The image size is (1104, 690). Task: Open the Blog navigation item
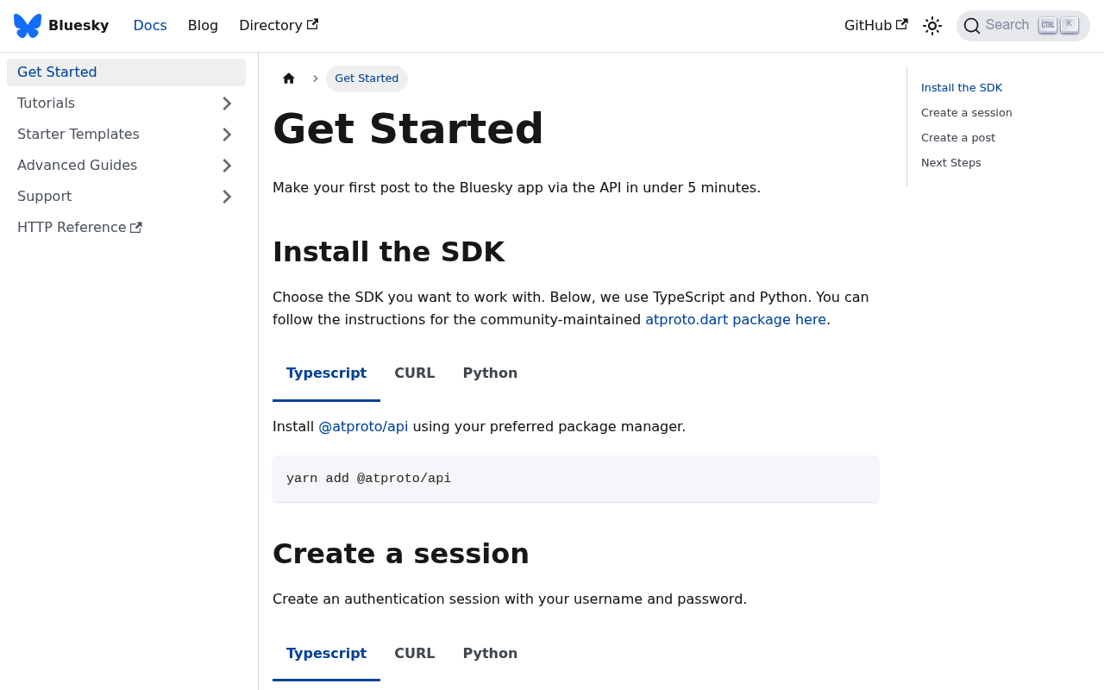[203, 26]
